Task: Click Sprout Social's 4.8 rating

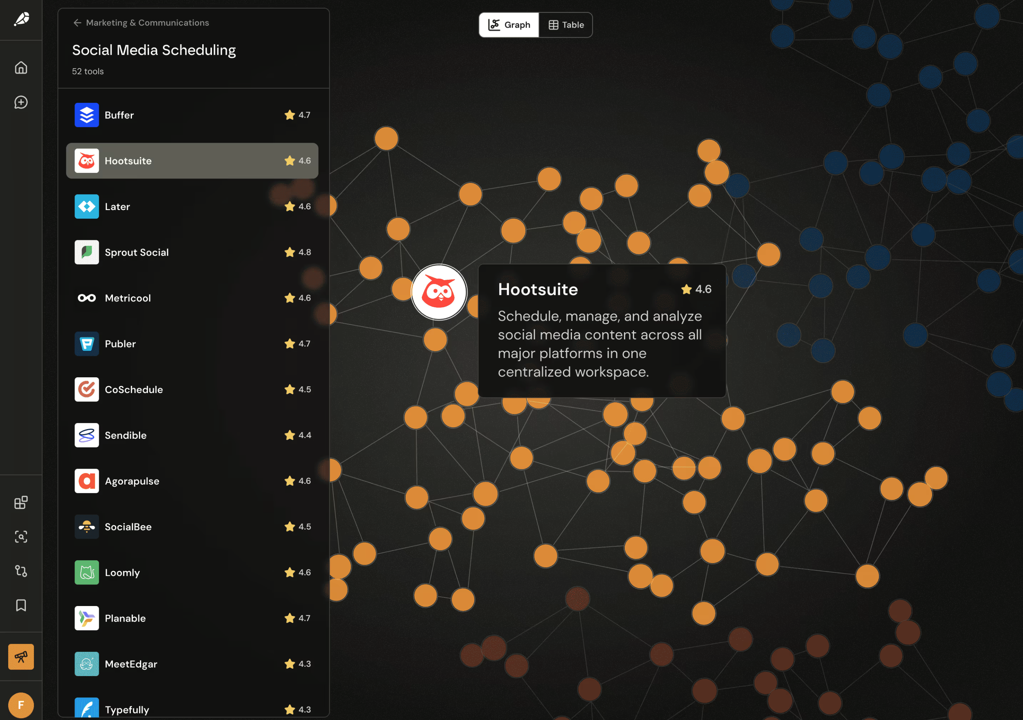Action: (x=298, y=252)
